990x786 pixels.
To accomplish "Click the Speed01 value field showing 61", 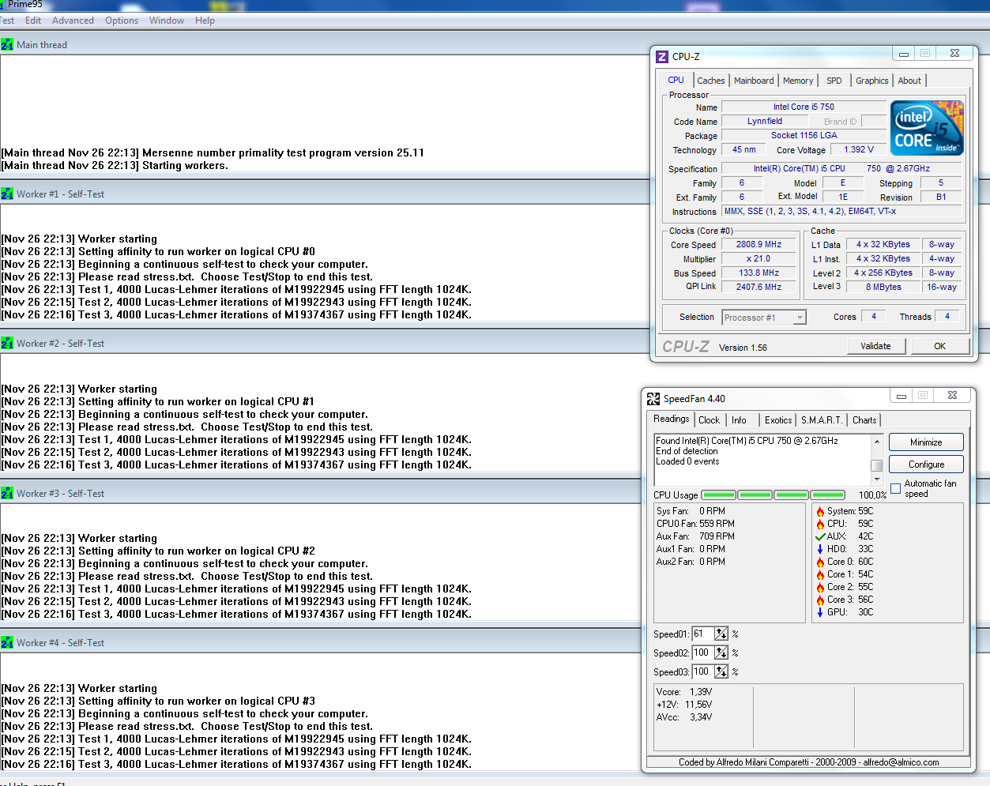I will coord(703,634).
